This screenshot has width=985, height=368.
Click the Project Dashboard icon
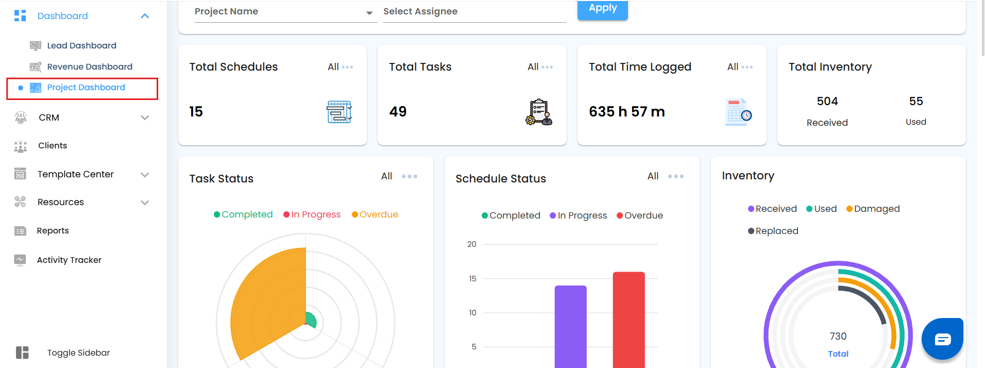pos(36,88)
